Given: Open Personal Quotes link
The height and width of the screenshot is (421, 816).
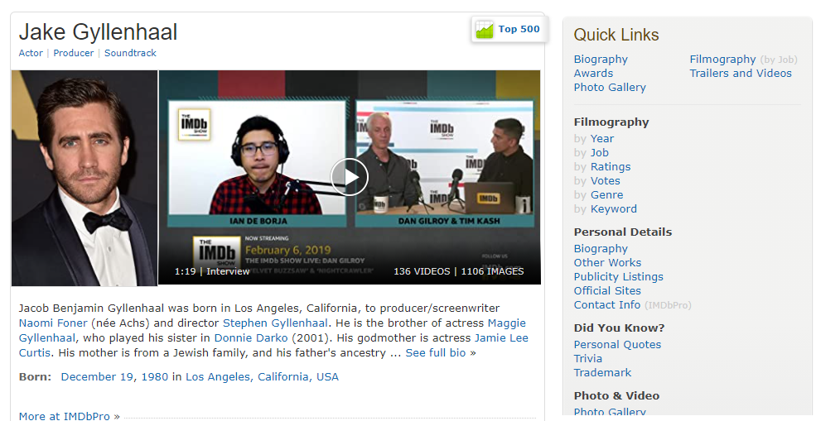Looking at the screenshot, I should click(x=617, y=345).
